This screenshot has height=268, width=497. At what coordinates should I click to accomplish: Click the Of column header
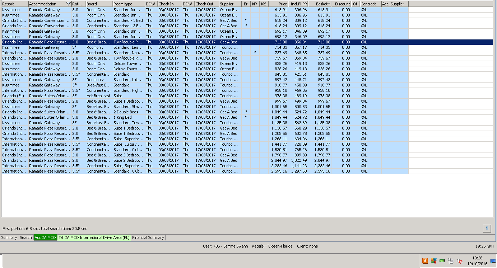tap(356, 4)
